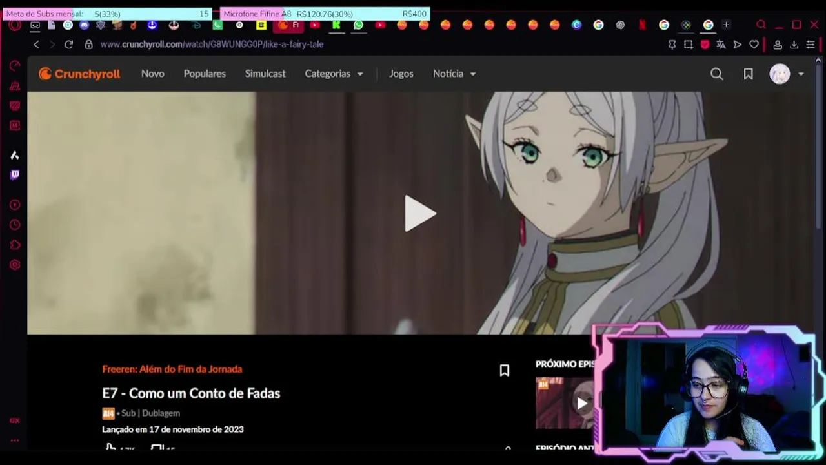This screenshot has width=826, height=465.
Task: Open the Populares page
Action: [x=205, y=74]
